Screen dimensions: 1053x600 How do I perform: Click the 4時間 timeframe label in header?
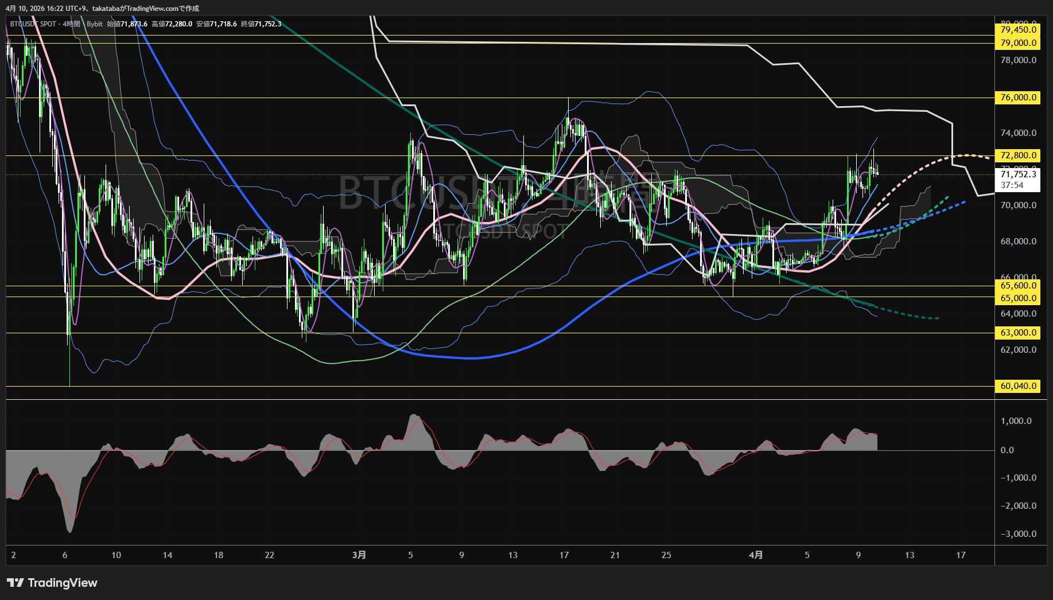click(72, 24)
